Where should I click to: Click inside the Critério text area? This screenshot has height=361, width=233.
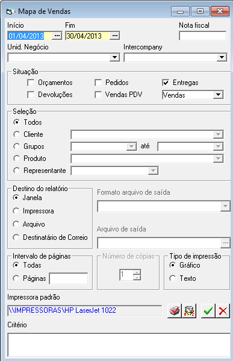(x=119, y=345)
